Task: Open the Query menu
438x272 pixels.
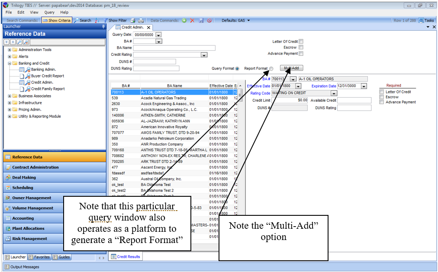Action: pos(49,13)
